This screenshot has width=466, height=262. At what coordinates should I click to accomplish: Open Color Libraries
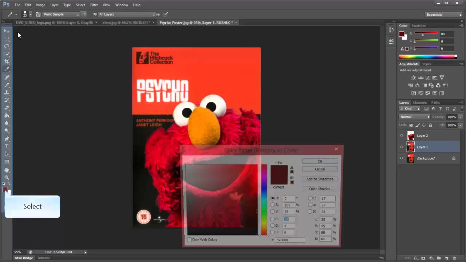click(x=320, y=189)
